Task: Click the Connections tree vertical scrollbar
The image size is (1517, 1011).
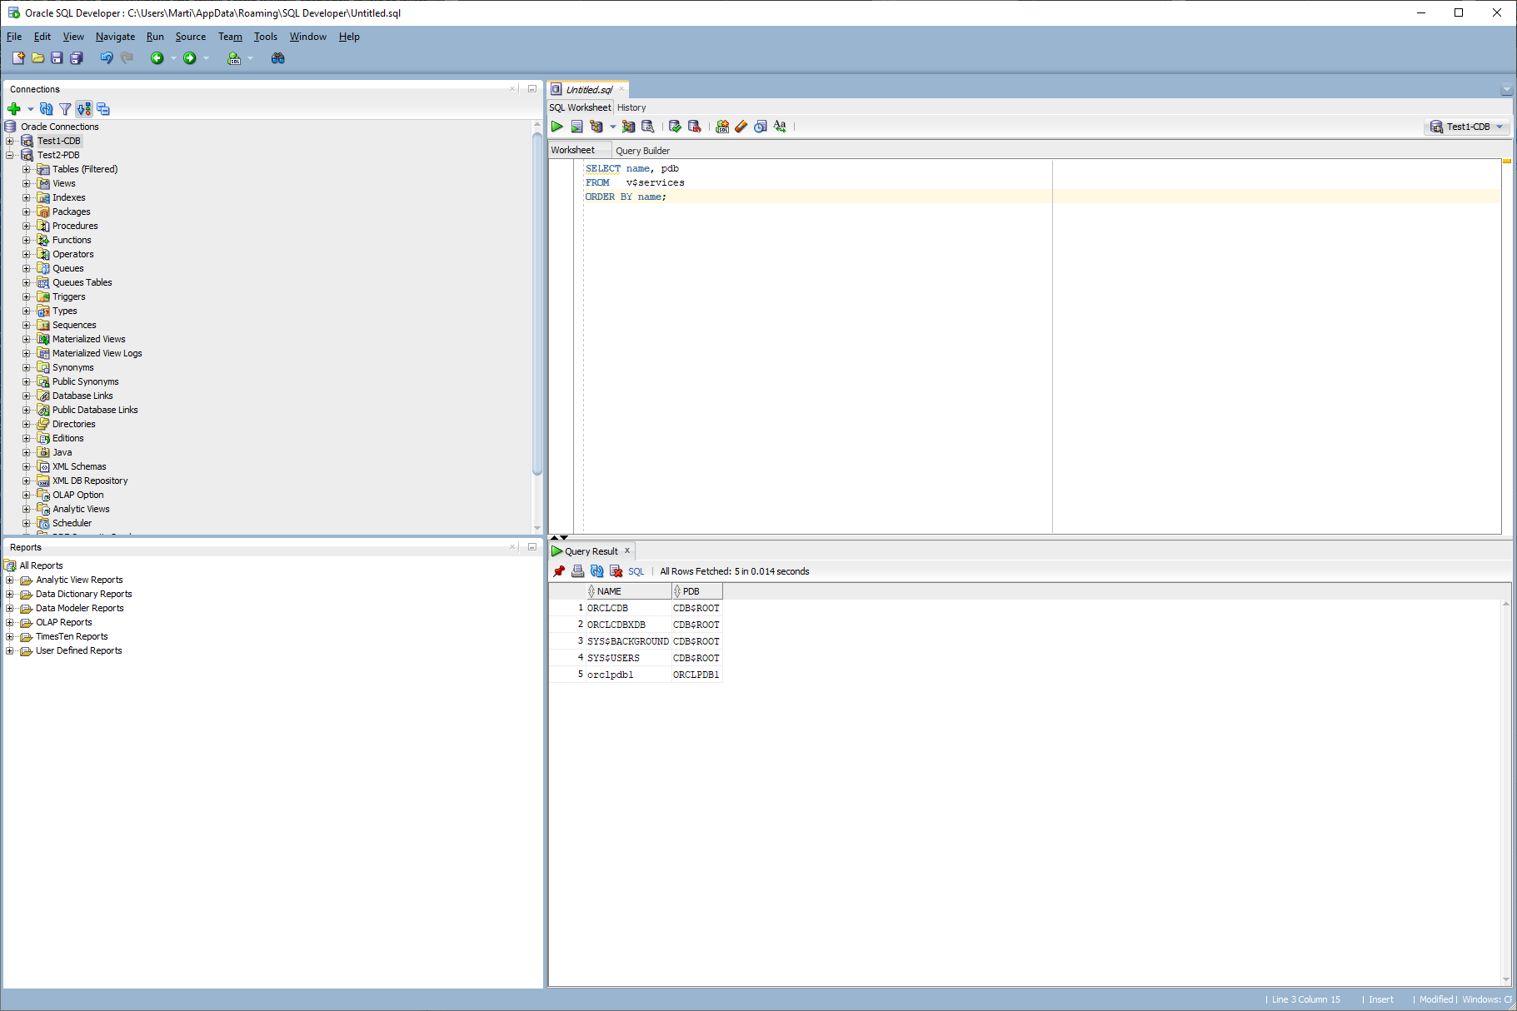Action: point(537,304)
